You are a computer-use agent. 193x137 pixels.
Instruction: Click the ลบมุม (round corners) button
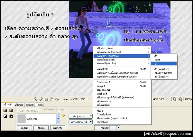[24, 128]
